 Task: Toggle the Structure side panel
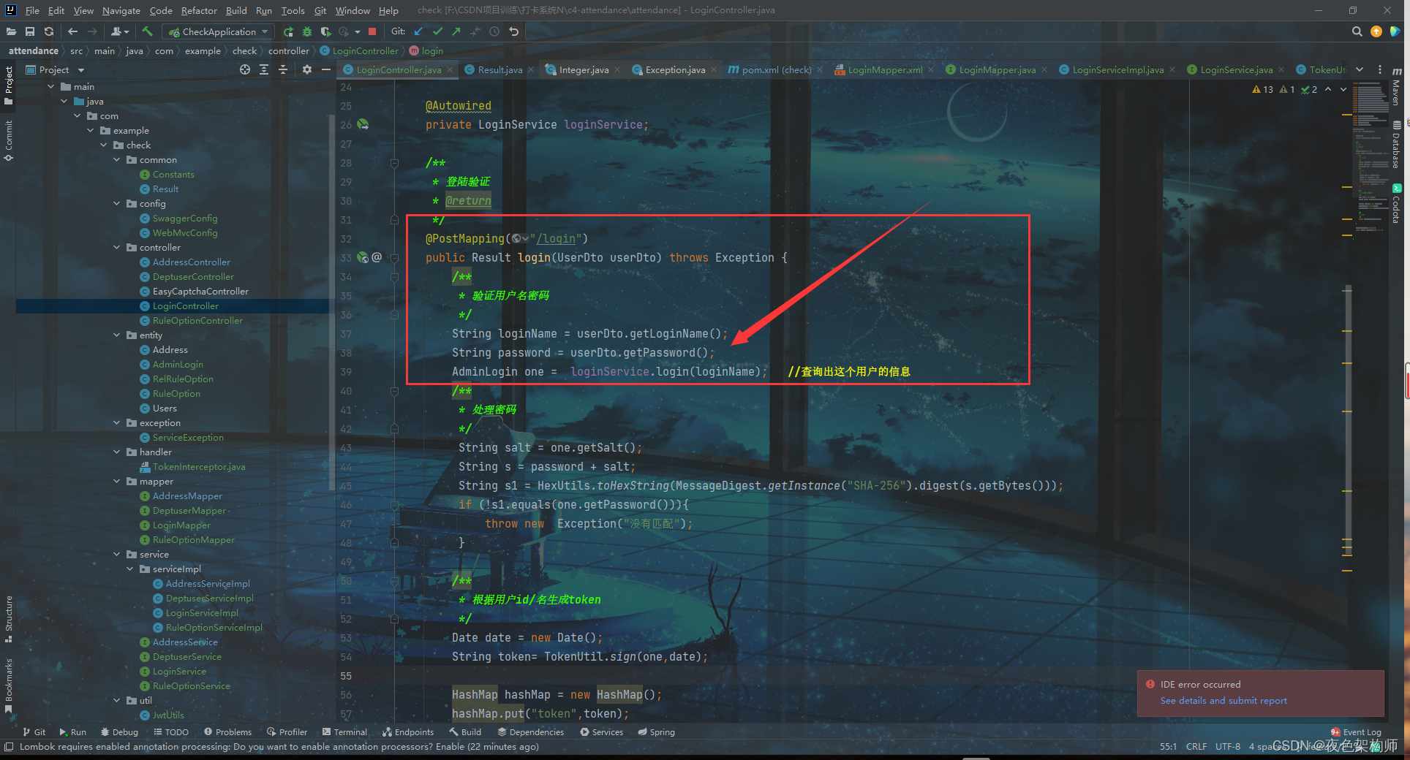pos(9,617)
